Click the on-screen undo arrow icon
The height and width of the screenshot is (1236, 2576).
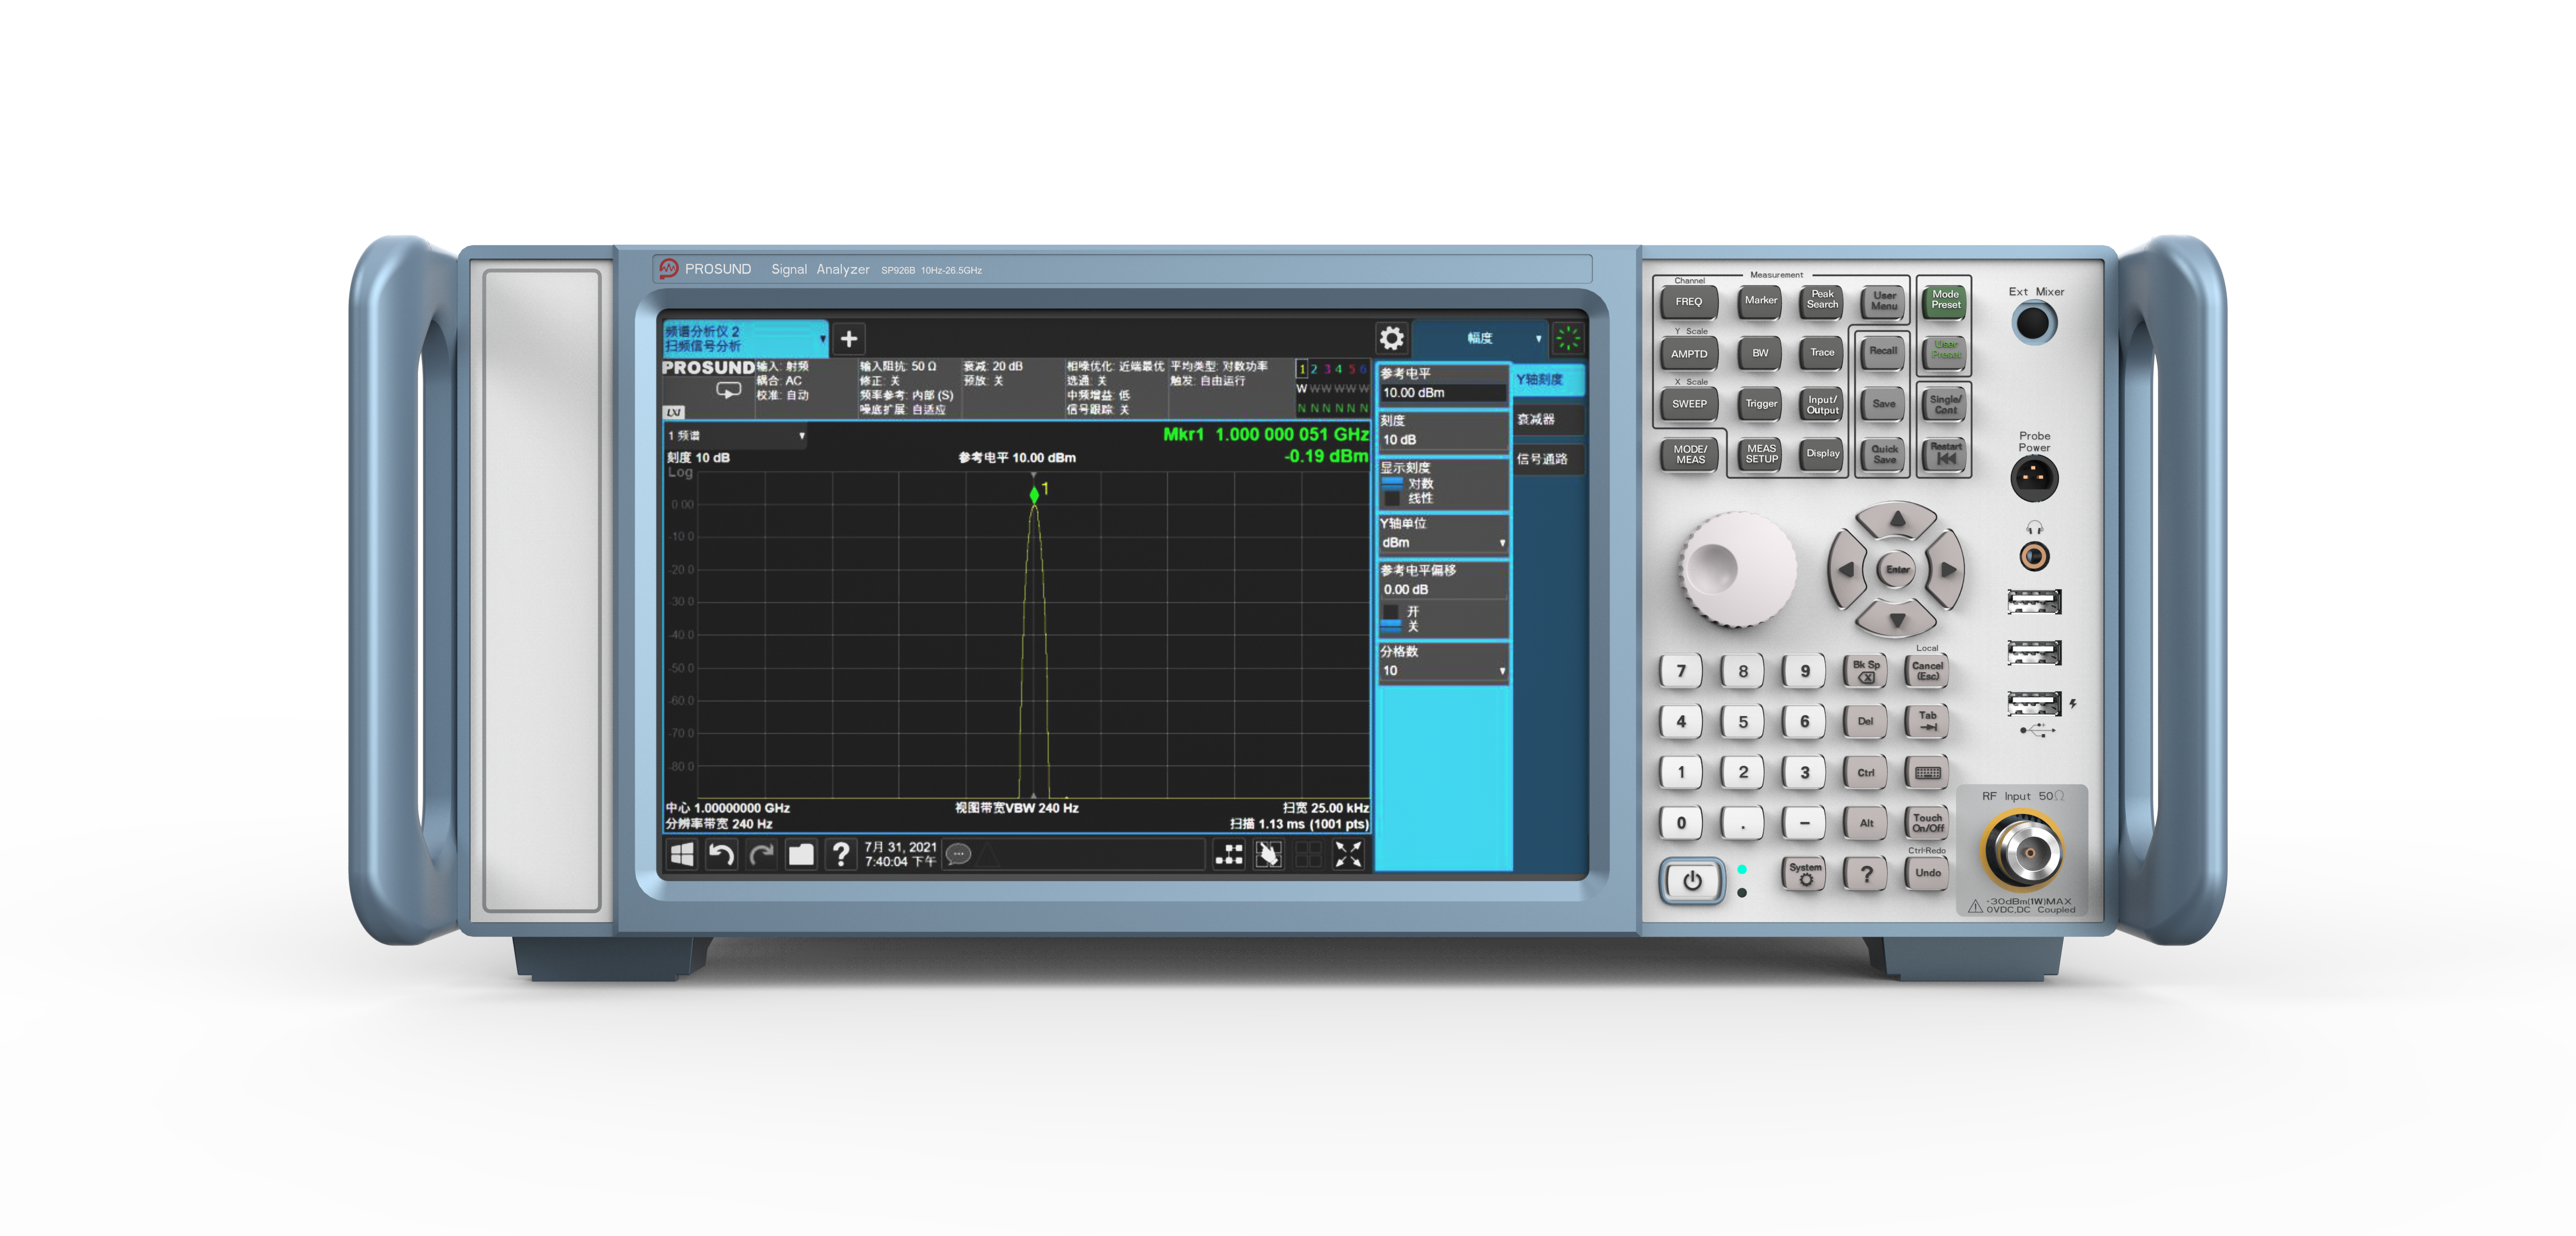coord(721,854)
